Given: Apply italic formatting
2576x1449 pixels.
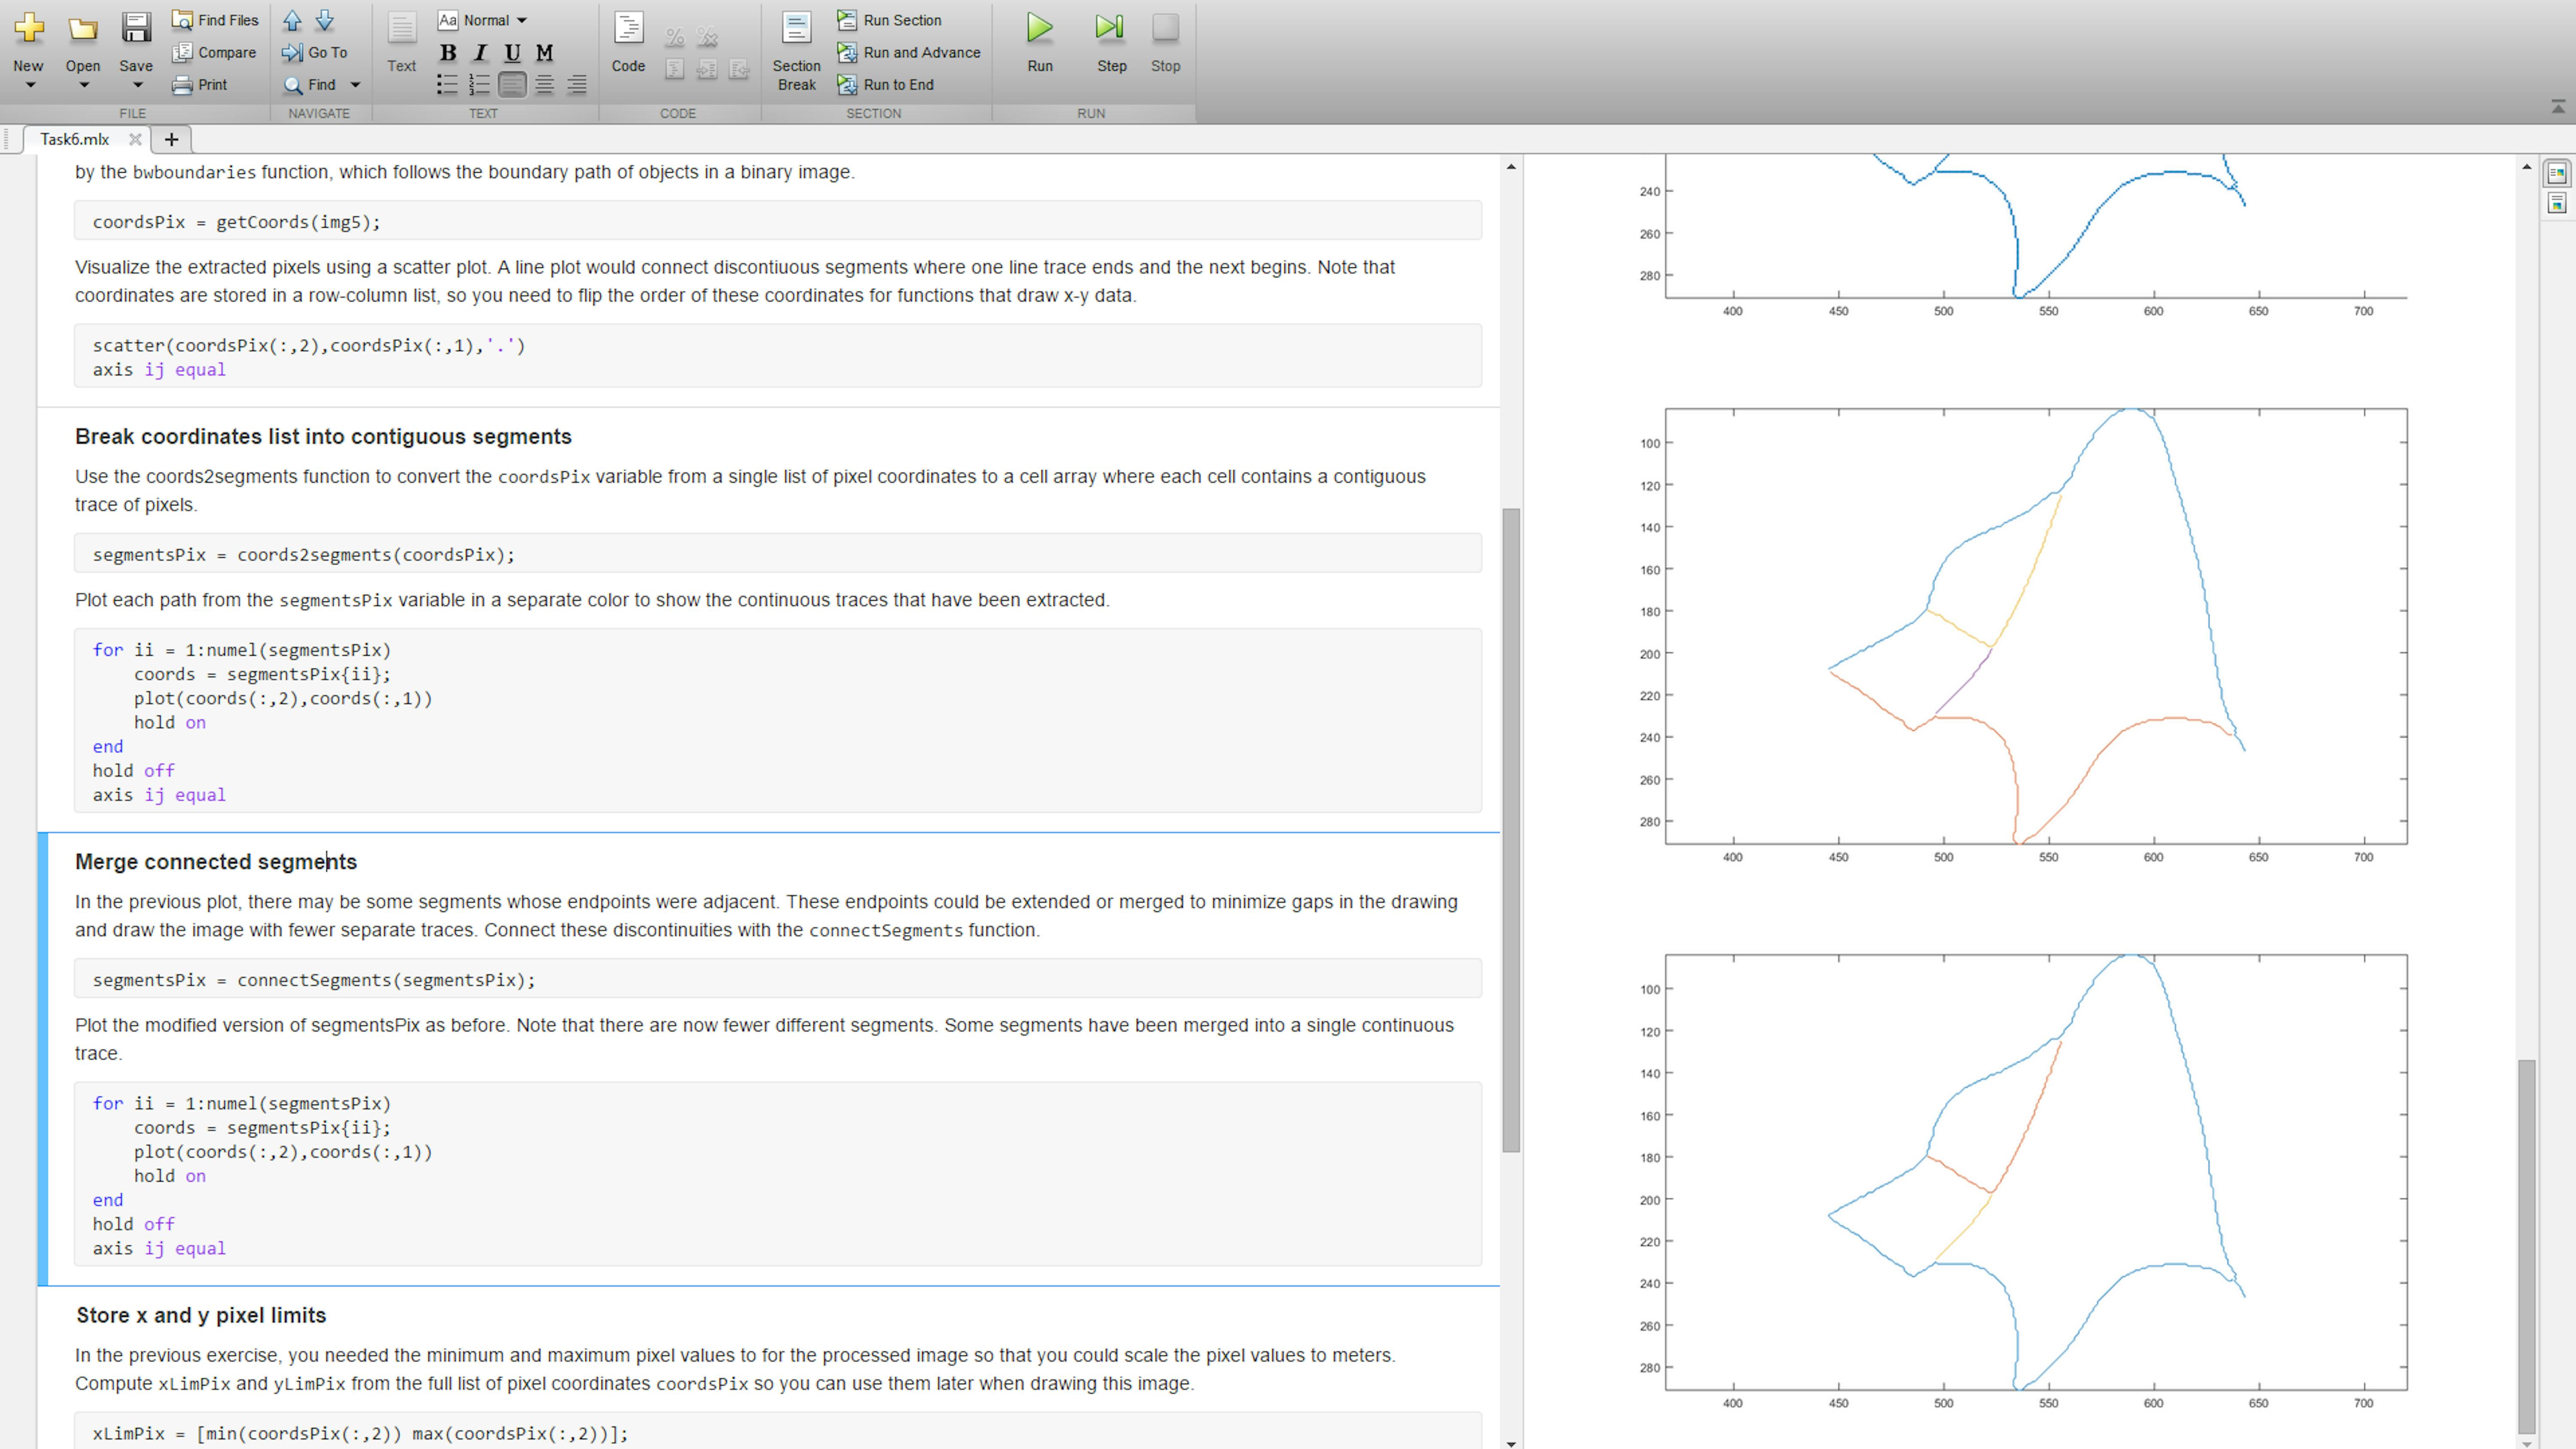Looking at the screenshot, I should [480, 53].
